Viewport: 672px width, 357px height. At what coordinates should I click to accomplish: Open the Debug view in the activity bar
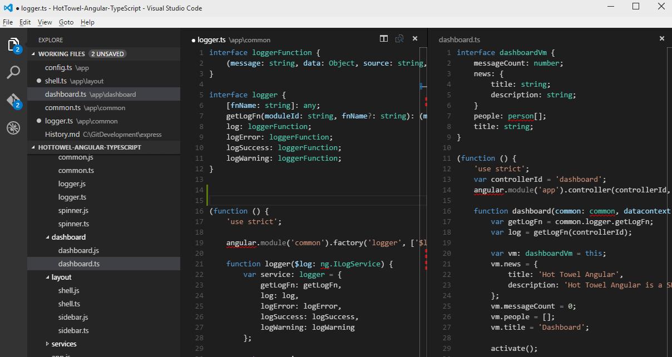tap(13, 128)
